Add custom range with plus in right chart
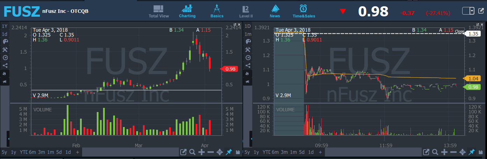The height and width of the screenshot is (159, 487). 321,152
